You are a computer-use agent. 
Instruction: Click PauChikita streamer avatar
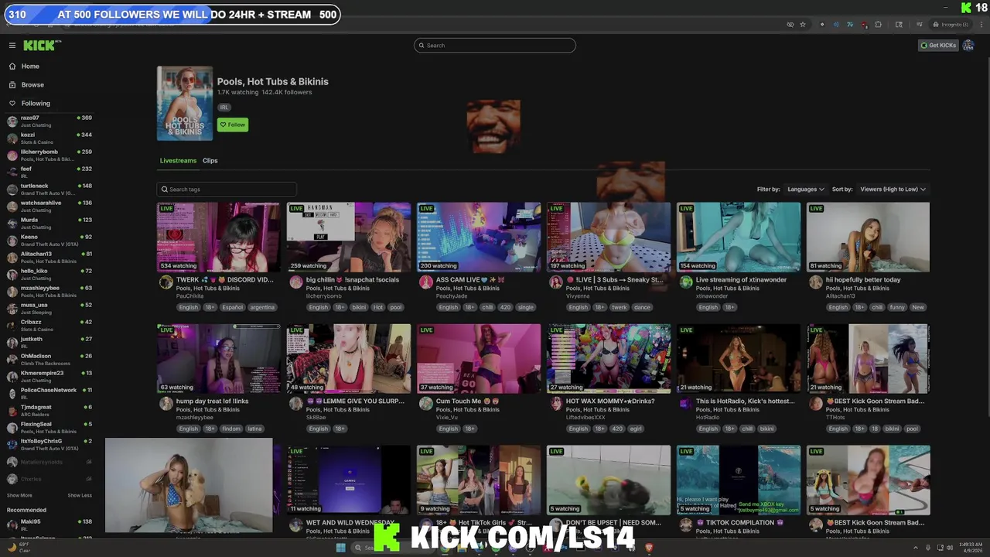(166, 282)
